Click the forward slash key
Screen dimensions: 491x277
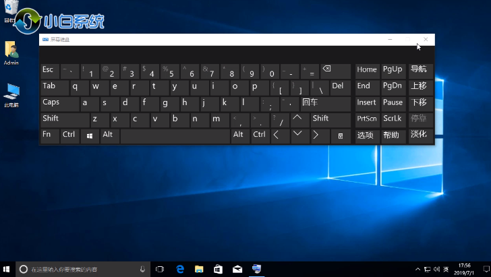click(x=280, y=120)
